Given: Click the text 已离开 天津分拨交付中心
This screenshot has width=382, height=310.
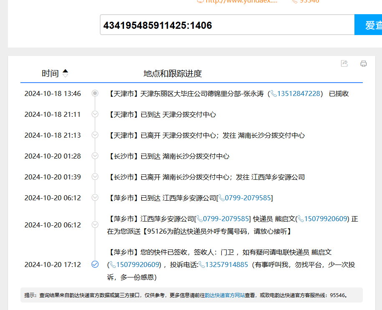Looking at the screenshot, I should coord(178,135).
